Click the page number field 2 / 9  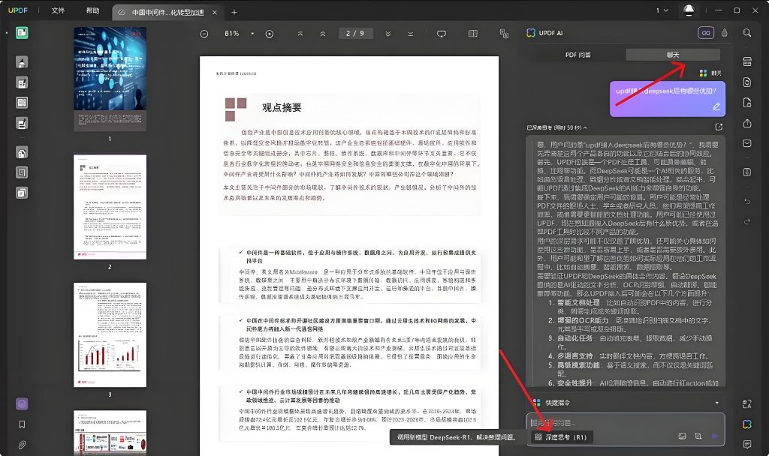(355, 33)
